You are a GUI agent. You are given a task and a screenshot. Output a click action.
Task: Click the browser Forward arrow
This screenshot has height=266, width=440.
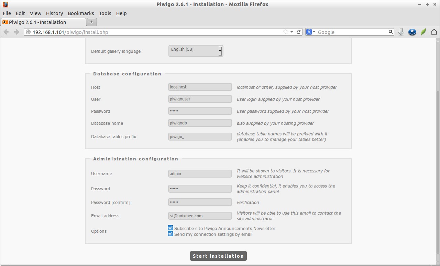(x=16, y=32)
